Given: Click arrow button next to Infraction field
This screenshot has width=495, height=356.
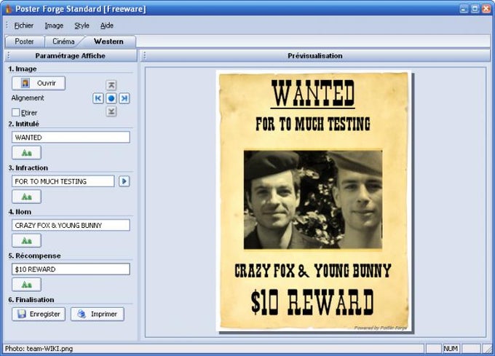Looking at the screenshot, I should (x=124, y=181).
